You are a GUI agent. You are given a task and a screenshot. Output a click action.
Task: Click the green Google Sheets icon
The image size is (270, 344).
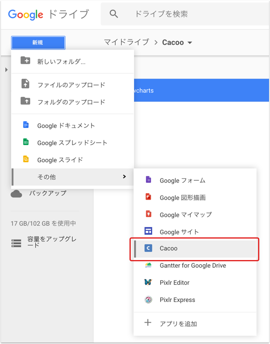[26, 142]
